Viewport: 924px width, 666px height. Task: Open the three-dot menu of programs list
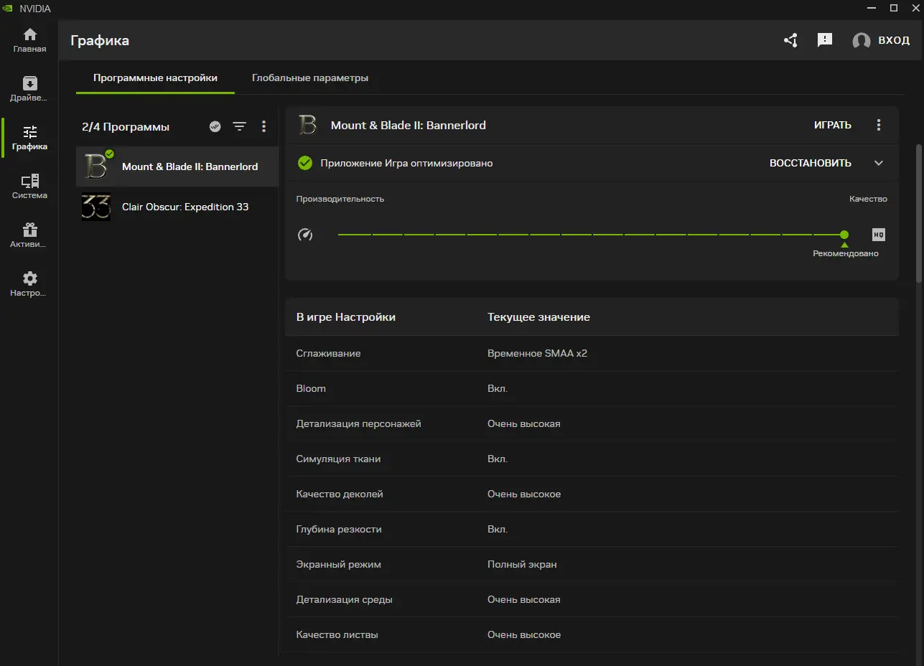coord(263,126)
